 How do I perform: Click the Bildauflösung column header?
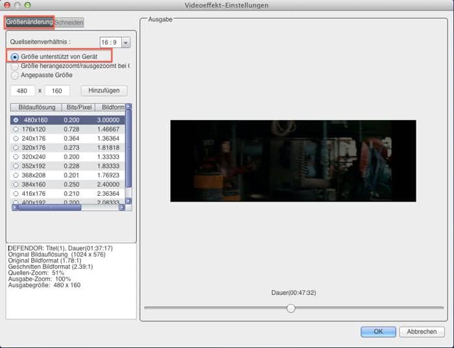[x=36, y=108]
